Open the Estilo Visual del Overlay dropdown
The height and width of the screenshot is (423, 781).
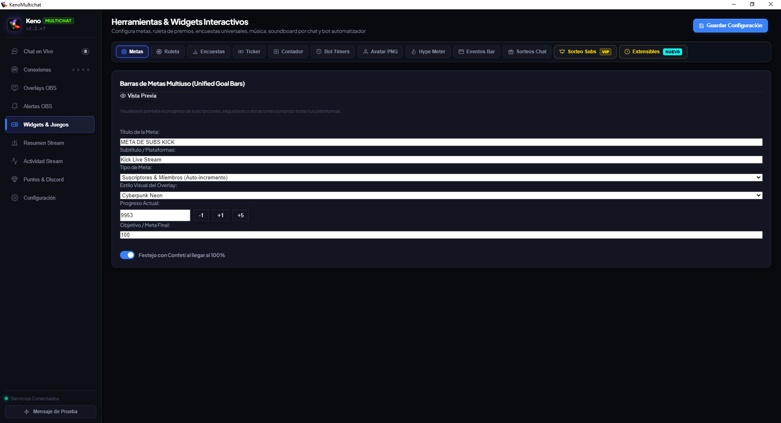(x=441, y=195)
